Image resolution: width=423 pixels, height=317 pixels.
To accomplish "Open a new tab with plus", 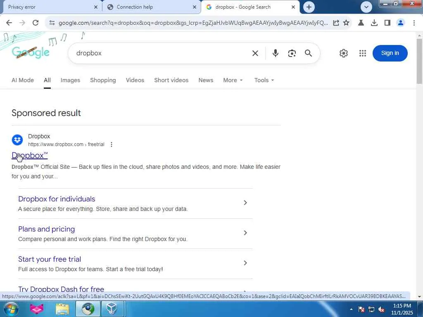I will [309, 7].
